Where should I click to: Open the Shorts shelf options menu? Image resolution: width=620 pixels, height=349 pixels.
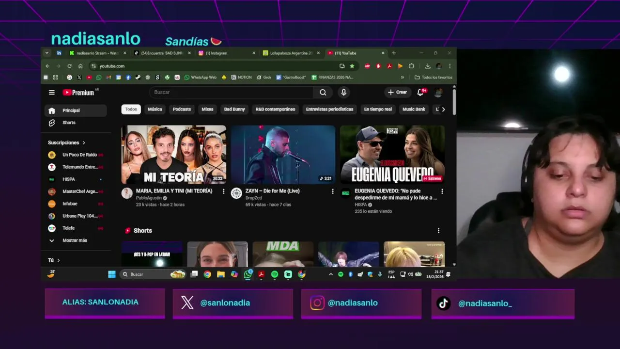click(x=438, y=231)
